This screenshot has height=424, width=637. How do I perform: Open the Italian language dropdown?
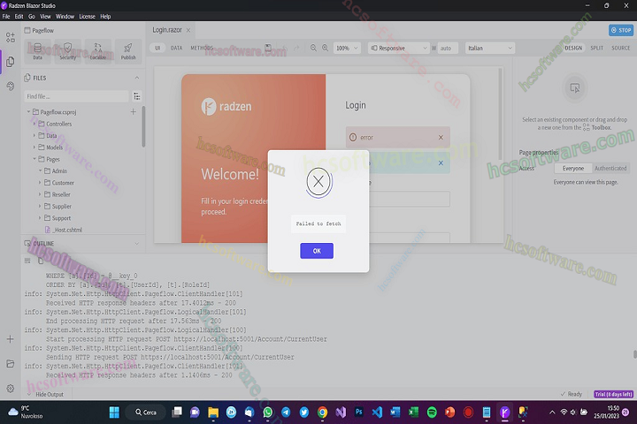(x=489, y=48)
